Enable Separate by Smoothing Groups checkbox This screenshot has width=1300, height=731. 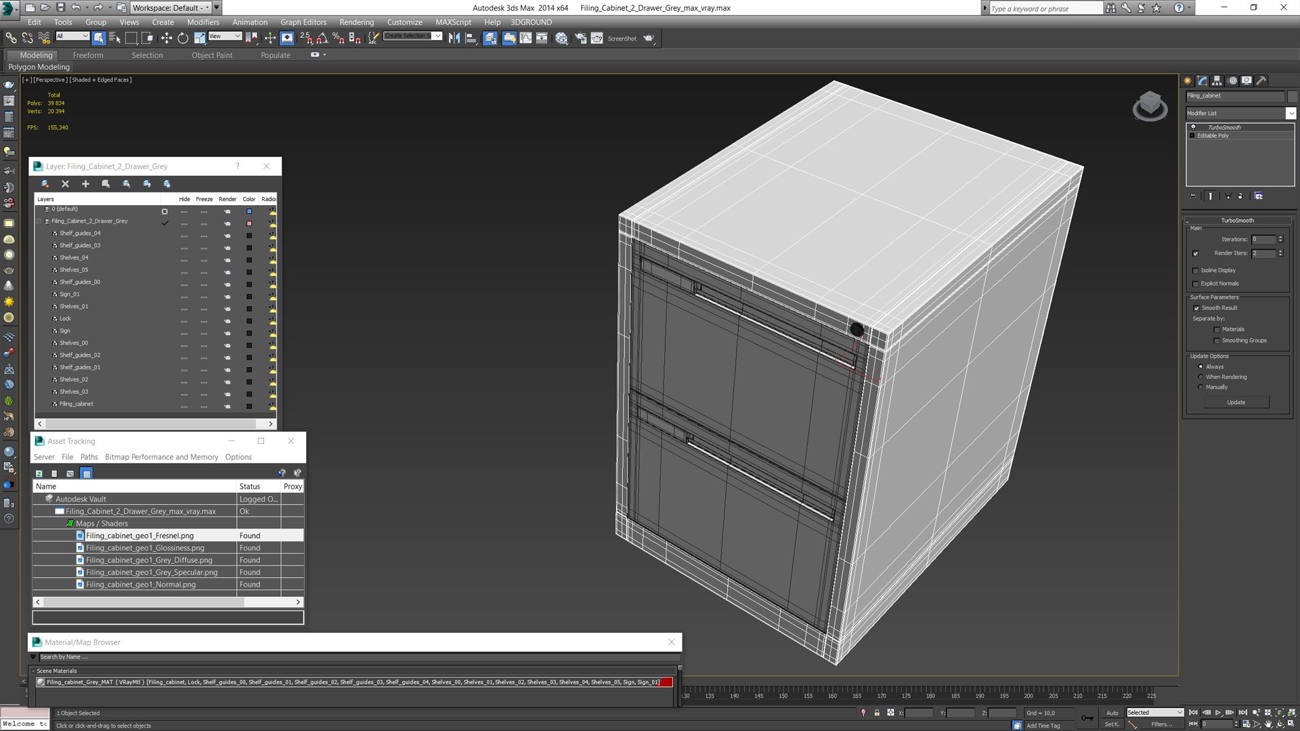(1217, 340)
